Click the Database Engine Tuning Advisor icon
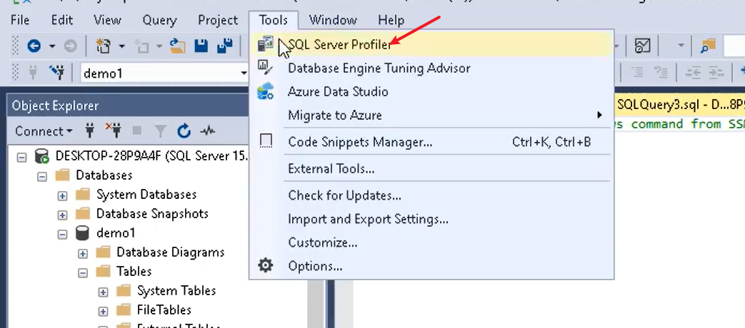Image resolution: width=745 pixels, height=328 pixels. point(265,68)
